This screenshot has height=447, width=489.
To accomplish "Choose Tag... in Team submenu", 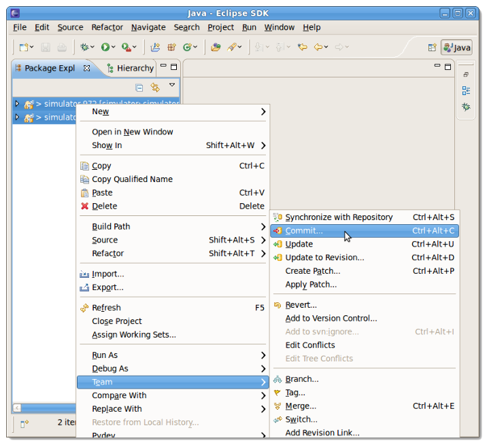I will tap(365, 393).
